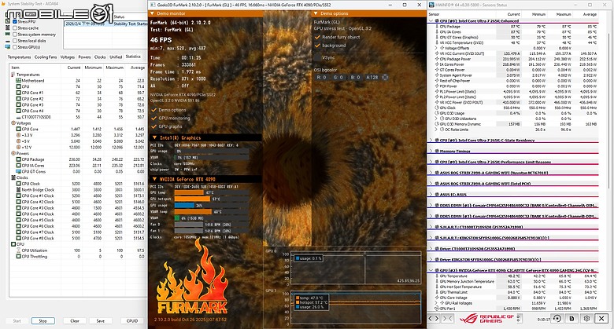614x329 pixels.
Task: Toggle FurMark background checkbox
Action: (317, 46)
